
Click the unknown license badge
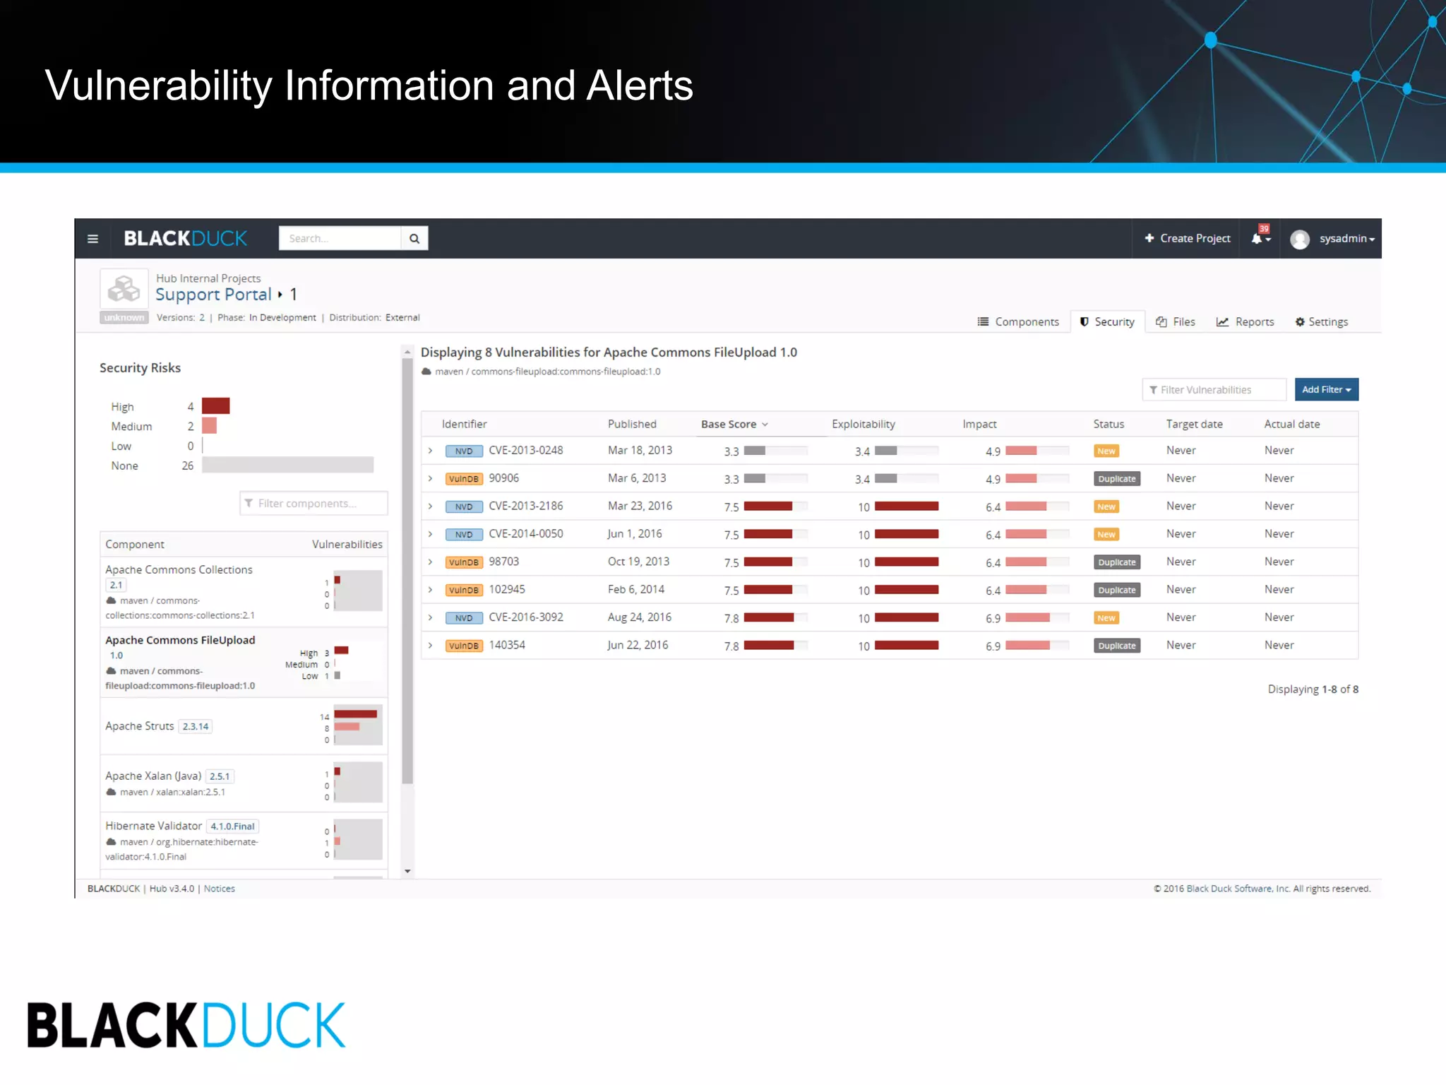[x=124, y=318]
